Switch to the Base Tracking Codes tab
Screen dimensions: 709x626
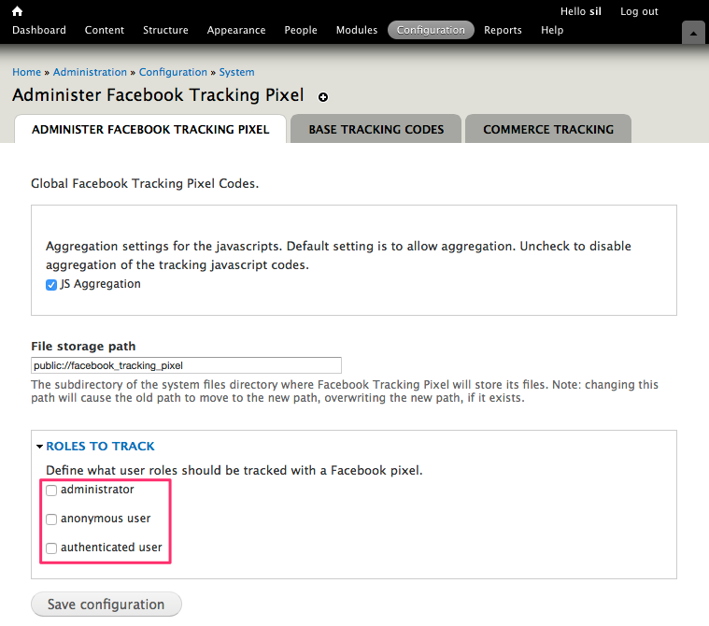click(376, 129)
